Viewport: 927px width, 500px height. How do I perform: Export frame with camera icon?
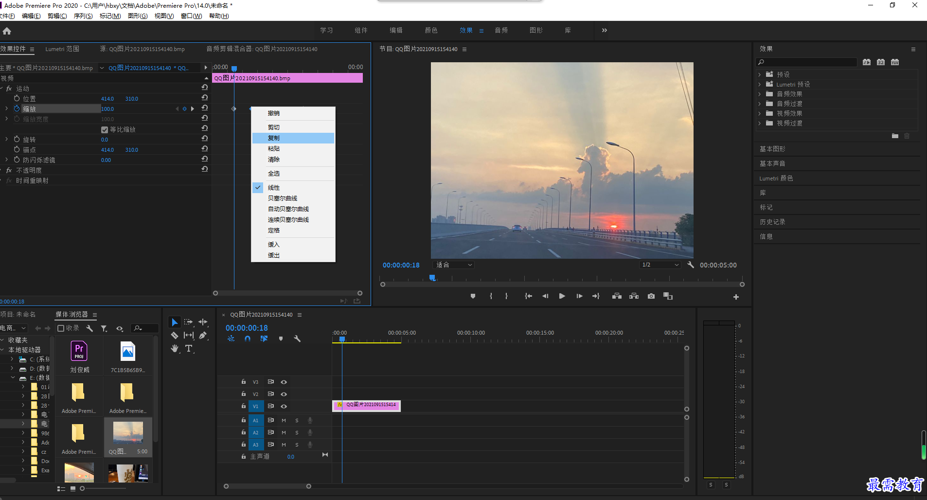[x=651, y=296]
